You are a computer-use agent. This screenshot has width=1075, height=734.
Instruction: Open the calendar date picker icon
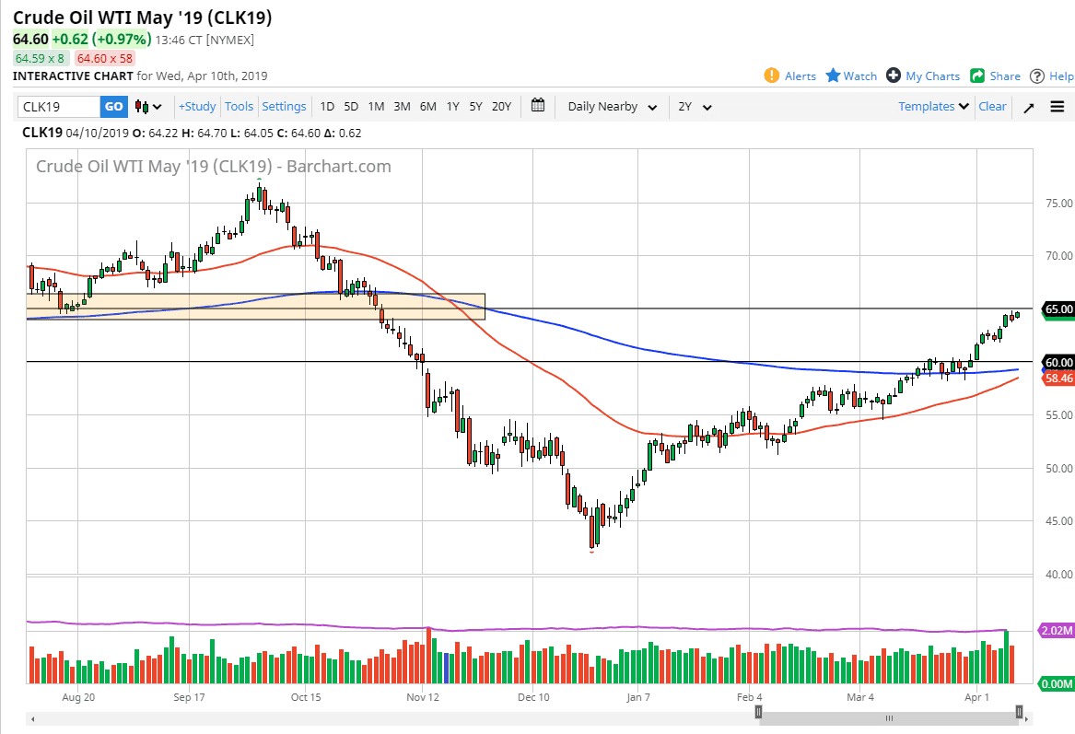click(x=538, y=106)
